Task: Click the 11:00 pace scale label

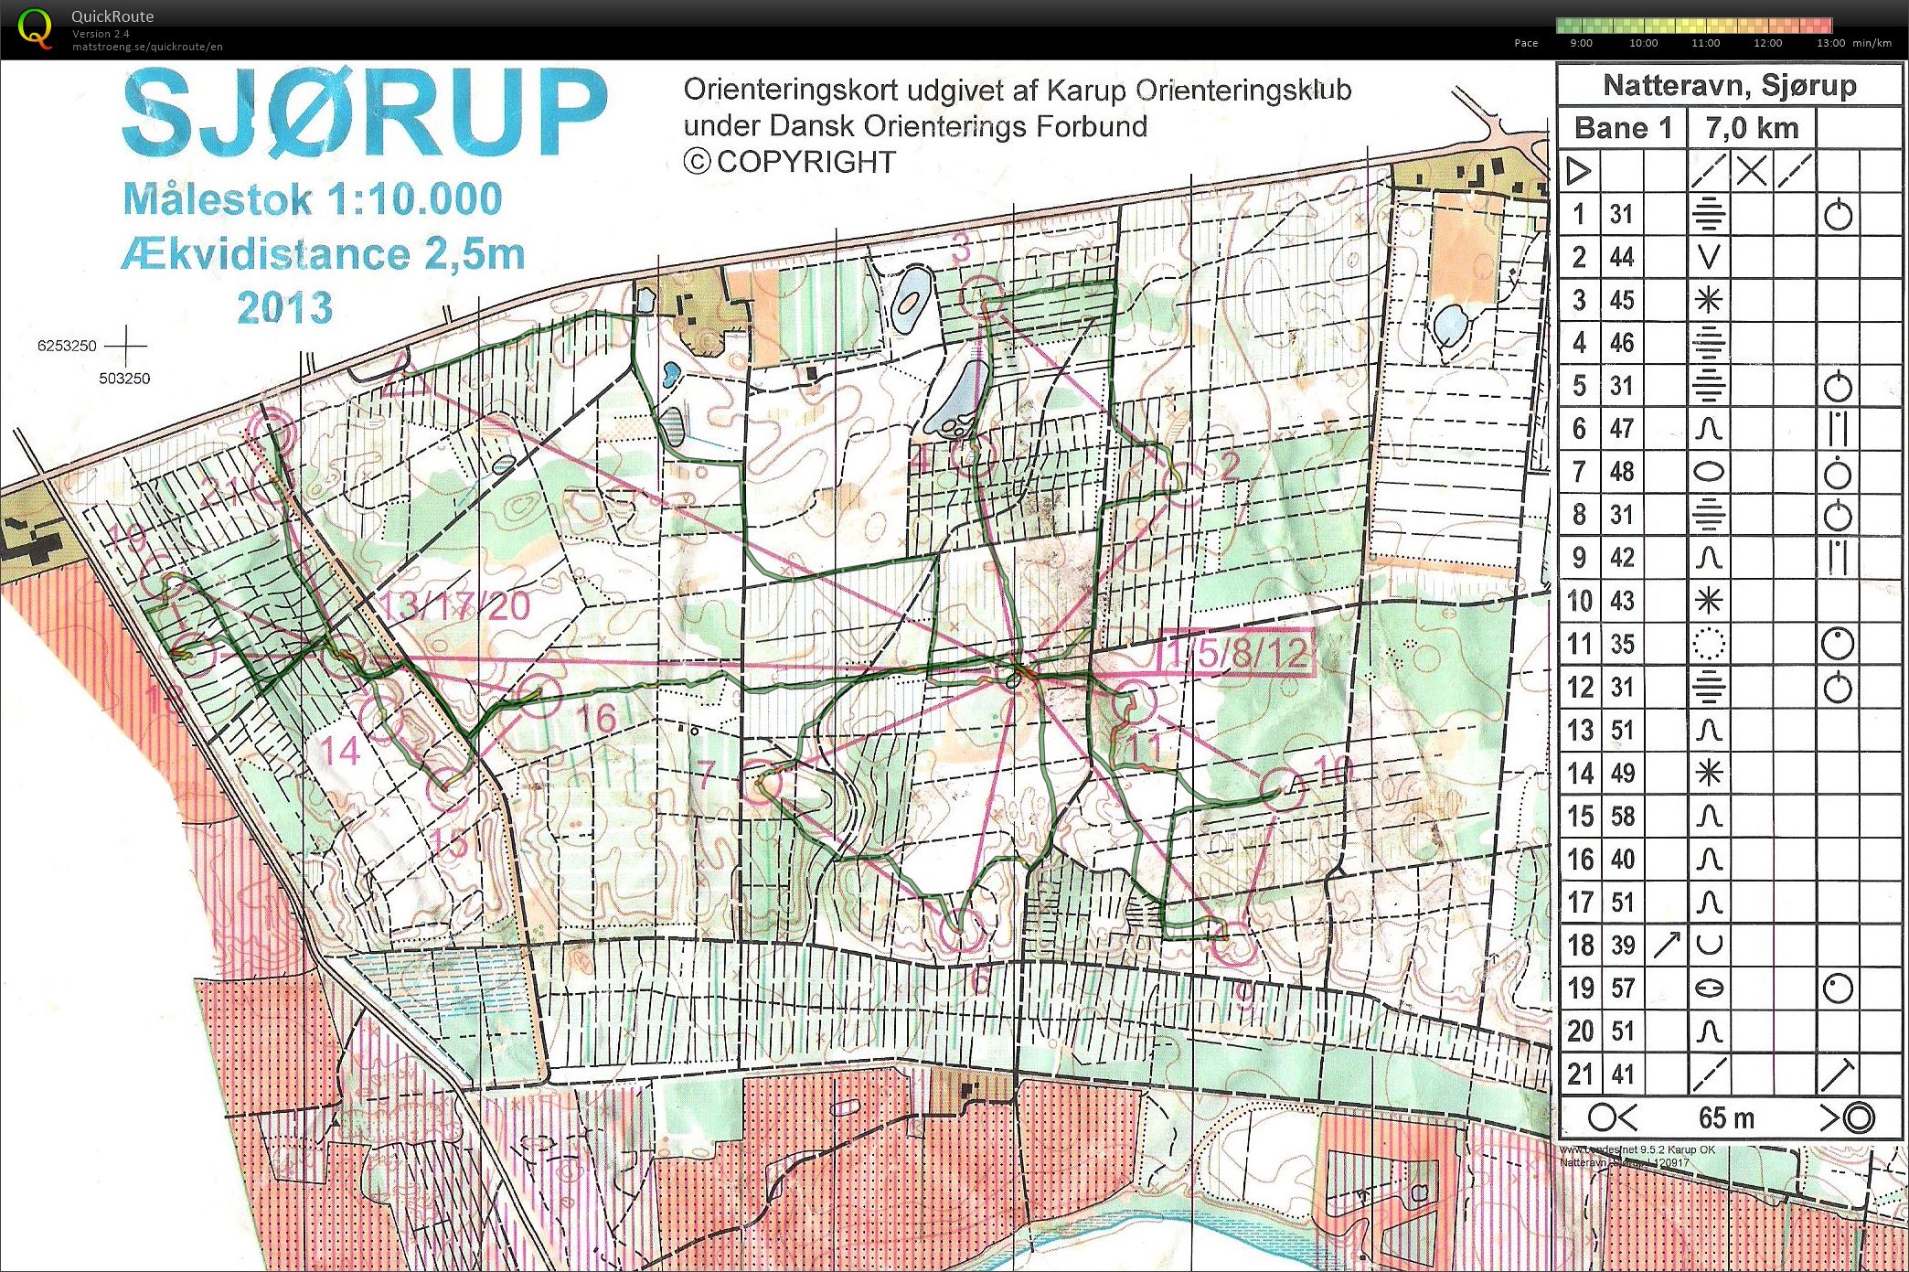Action: (1705, 43)
